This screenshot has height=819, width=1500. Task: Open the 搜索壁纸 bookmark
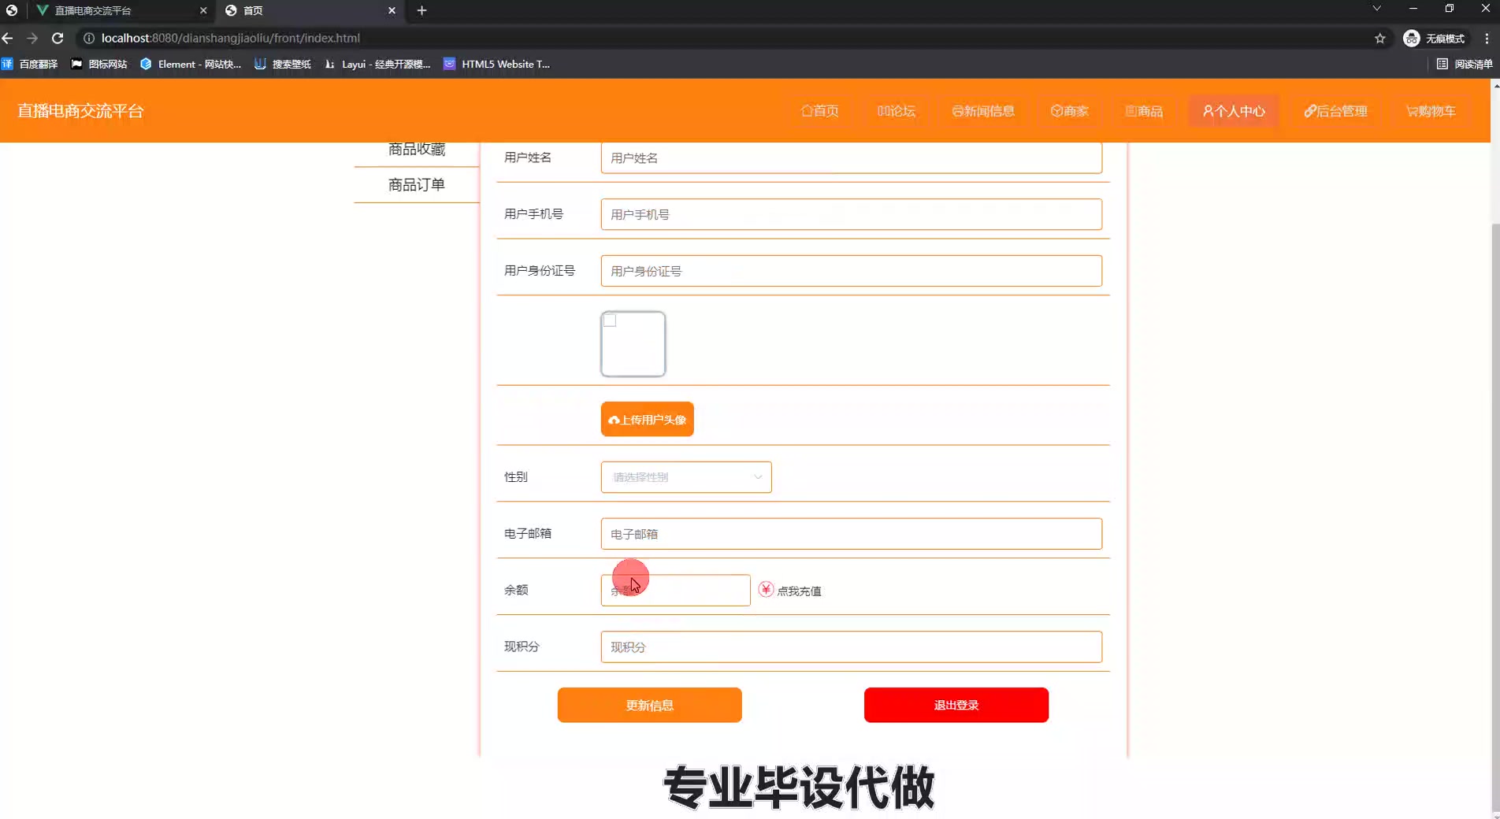point(282,64)
